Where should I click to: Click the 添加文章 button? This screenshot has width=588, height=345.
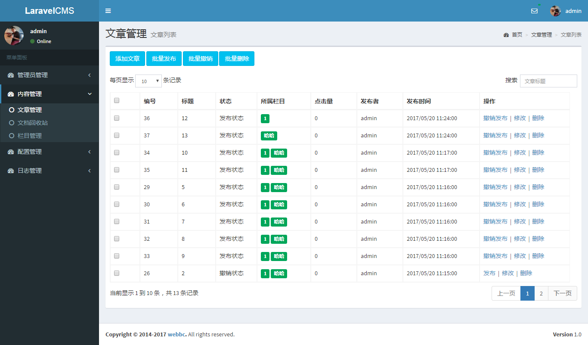127,59
